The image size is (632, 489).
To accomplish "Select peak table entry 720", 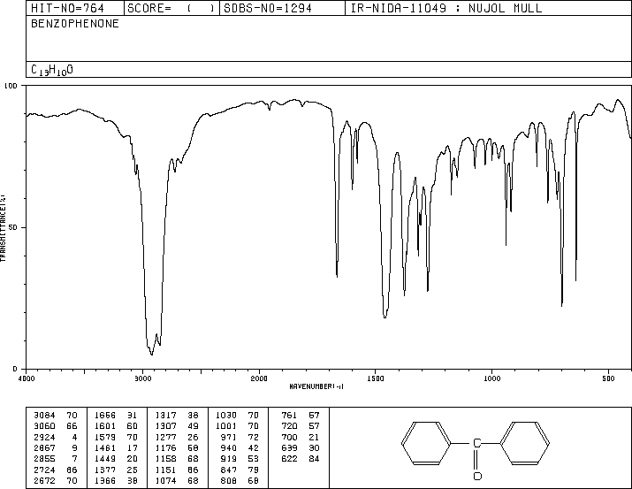I will click(x=289, y=426).
